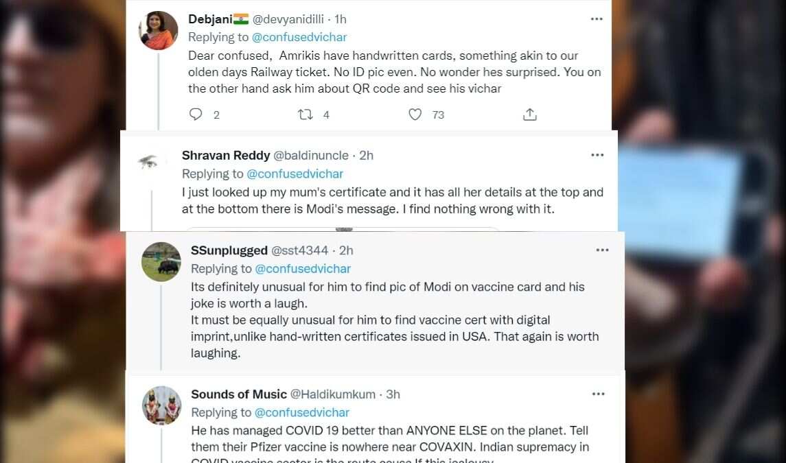Open @confusedvichar link in Debjani's reply
The image size is (786, 463).
[x=299, y=37]
